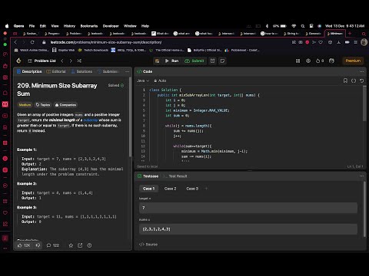Image resolution: width=369 pixels, height=276 pixels.
Task: Add a new test case with plus
Action: click(206, 189)
